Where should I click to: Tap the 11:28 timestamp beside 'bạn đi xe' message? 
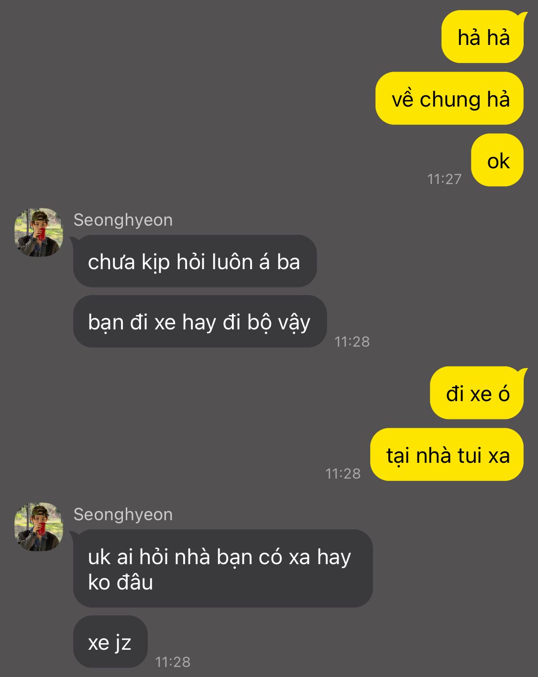[352, 342]
